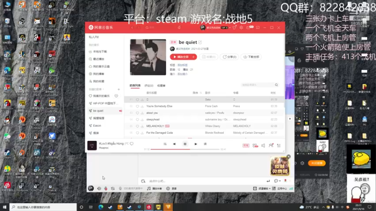Seek in the song progress bar
Viewport: 376px width, 211px height.
coord(185,149)
